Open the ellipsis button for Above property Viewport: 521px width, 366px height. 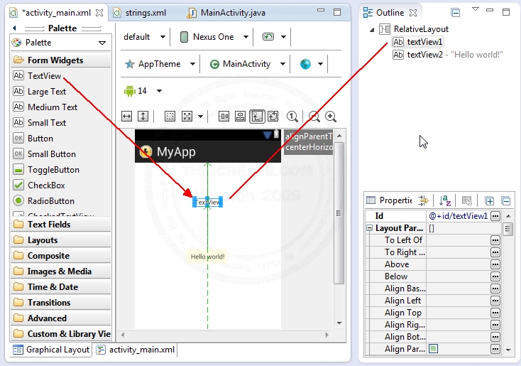tap(495, 264)
